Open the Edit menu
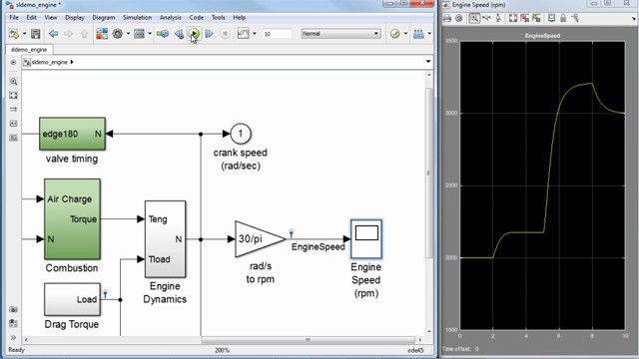639x359 pixels. [31, 18]
